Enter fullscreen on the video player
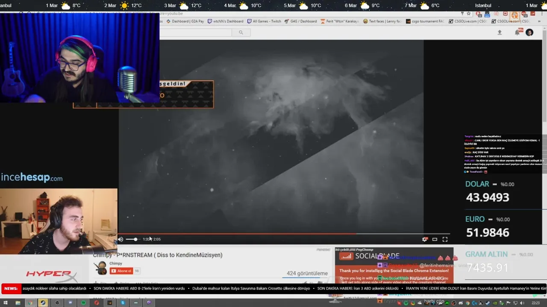This screenshot has width=547, height=307. [445, 239]
